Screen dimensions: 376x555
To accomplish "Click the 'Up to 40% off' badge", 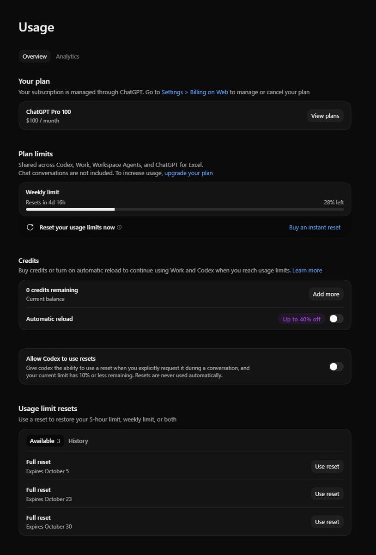I will coord(302,319).
